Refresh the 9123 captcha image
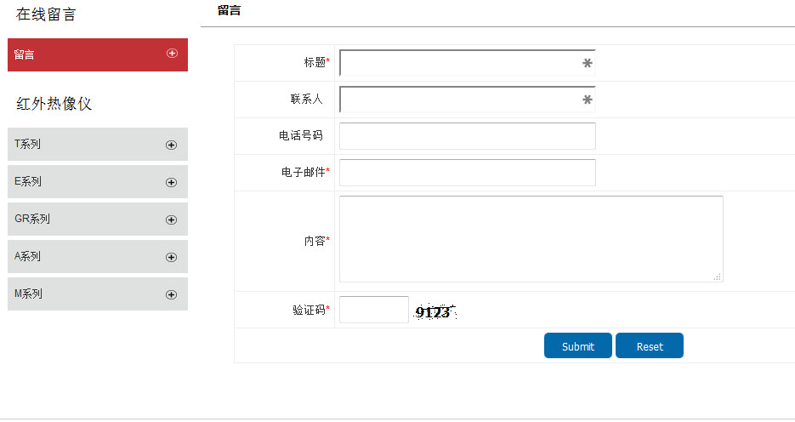 pyautogui.click(x=434, y=312)
